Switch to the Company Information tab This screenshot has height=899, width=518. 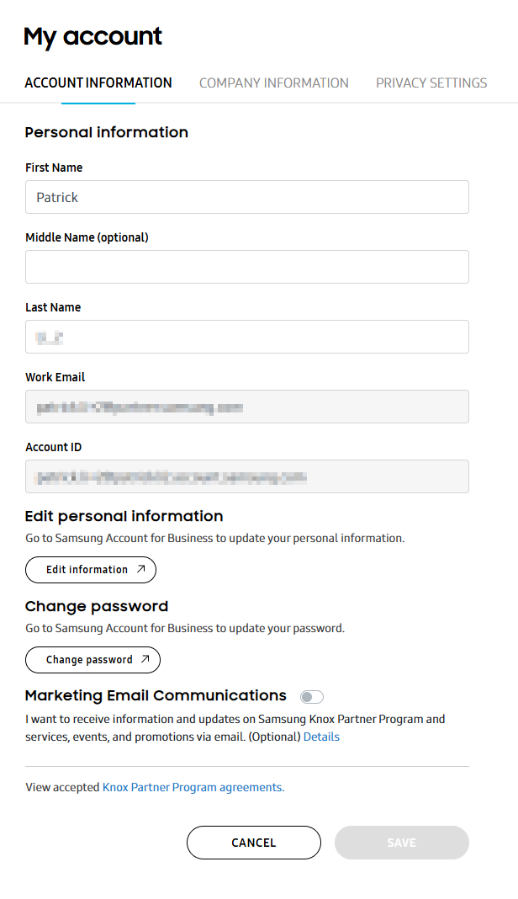tap(273, 82)
